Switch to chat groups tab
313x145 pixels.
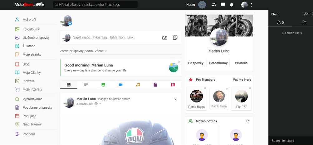(304, 22)
